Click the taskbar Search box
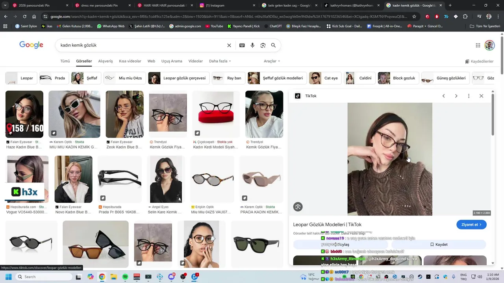 click(x=43, y=277)
